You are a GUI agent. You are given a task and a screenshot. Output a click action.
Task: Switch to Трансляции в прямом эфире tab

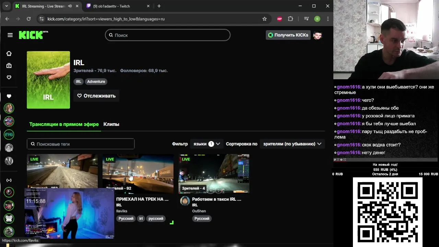pyautogui.click(x=64, y=124)
